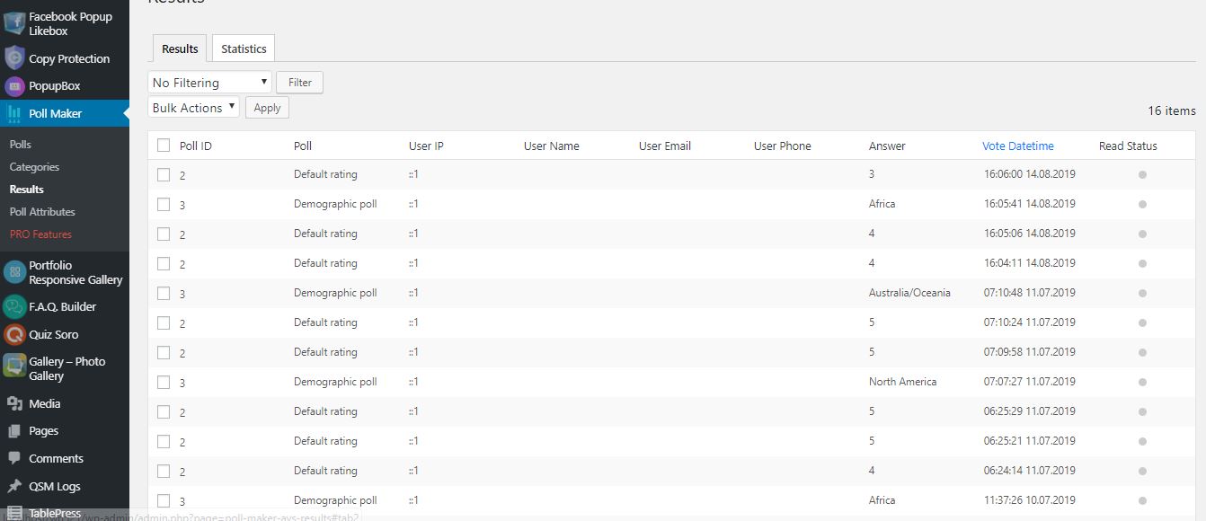Screen dimensions: 1206x521
Task: Open Portfolio Responsive Gallery icon
Action: [x=14, y=272]
